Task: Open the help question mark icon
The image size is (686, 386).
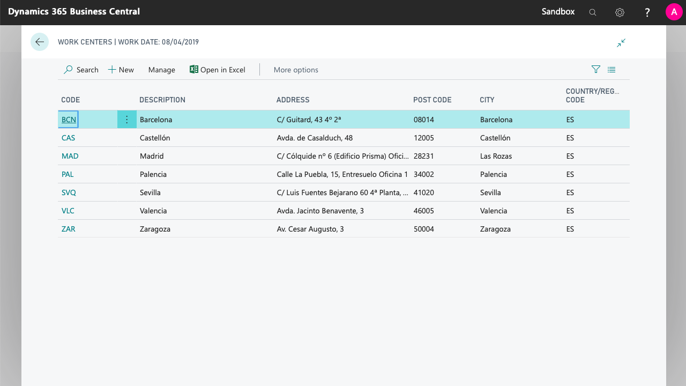Action: (647, 12)
